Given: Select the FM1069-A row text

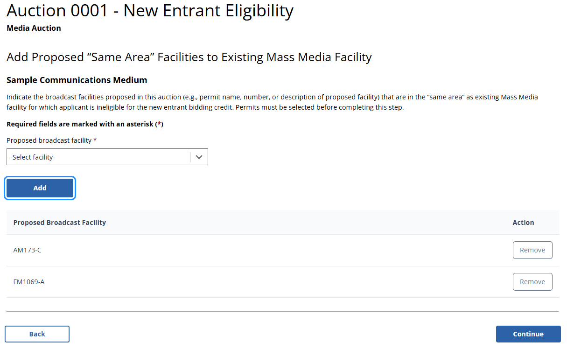Looking at the screenshot, I should 29,282.
